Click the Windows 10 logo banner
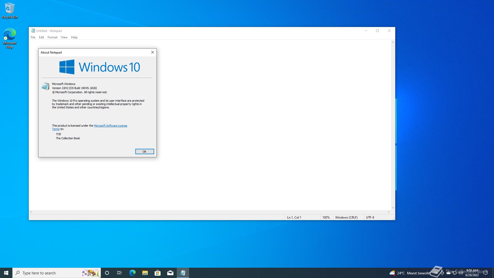Viewport: 494px width, 278px height. click(100, 67)
